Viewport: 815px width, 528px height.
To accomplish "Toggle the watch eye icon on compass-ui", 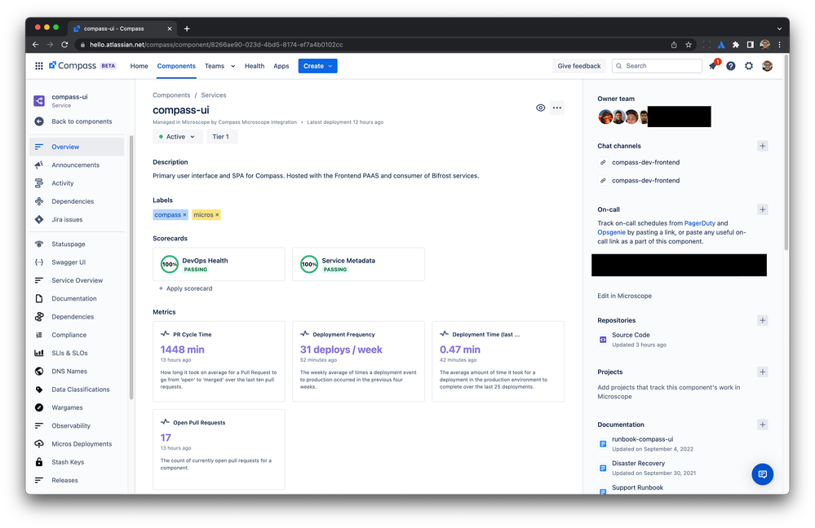I will (539, 108).
